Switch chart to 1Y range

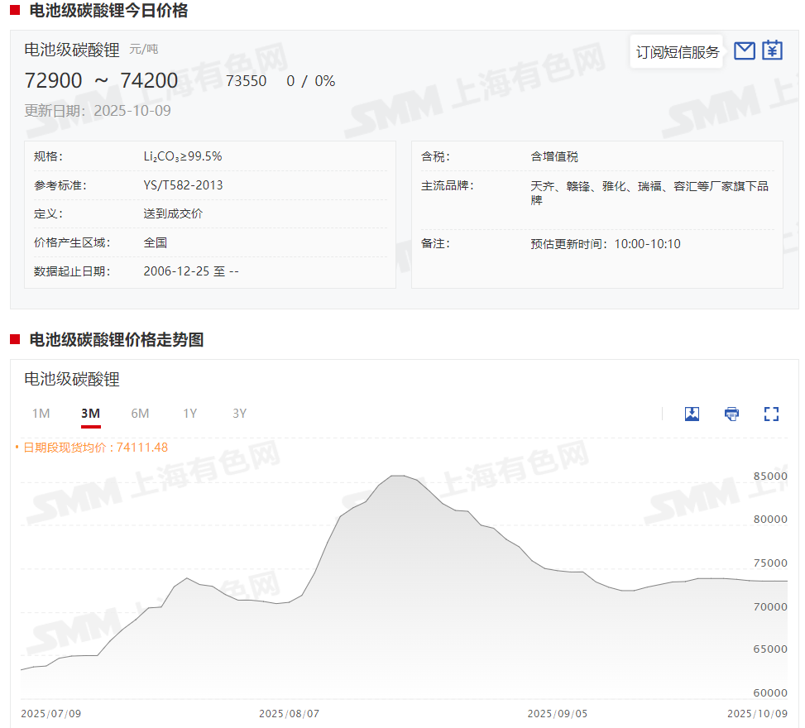click(x=190, y=414)
